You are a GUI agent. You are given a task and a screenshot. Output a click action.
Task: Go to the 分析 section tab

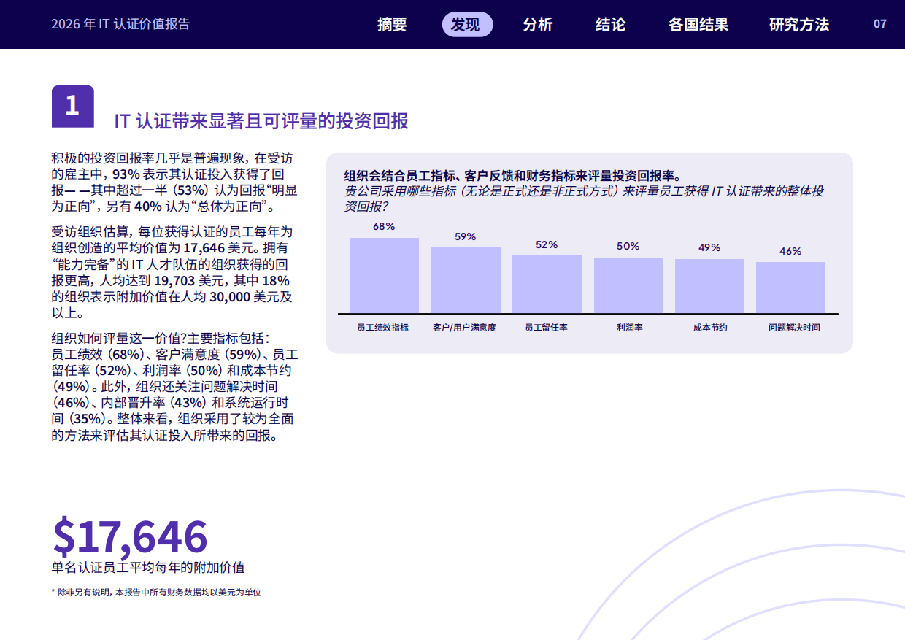pyautogui.click(x=538, y=24)
